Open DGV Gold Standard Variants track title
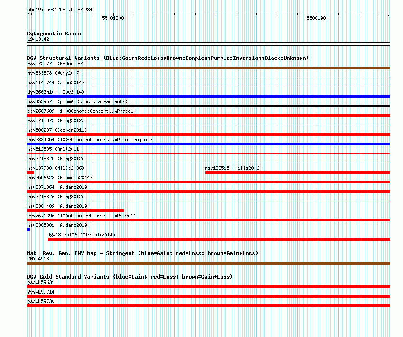The image size is (403, 337). coord(130,277)
